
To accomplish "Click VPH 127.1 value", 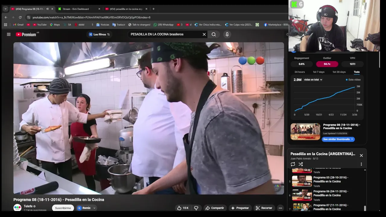I will 353,64.
